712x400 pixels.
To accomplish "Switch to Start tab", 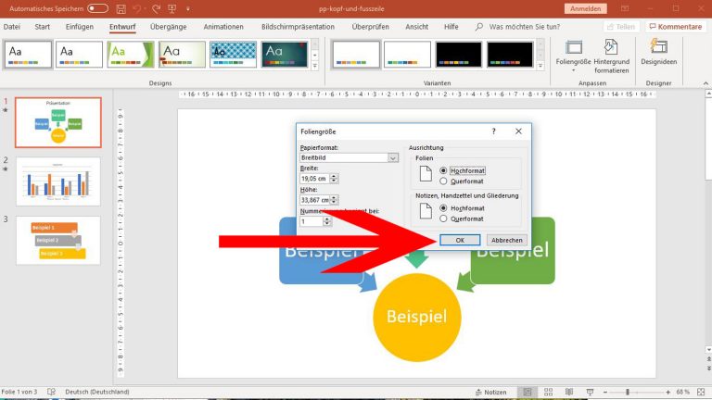I will (43, 27).
